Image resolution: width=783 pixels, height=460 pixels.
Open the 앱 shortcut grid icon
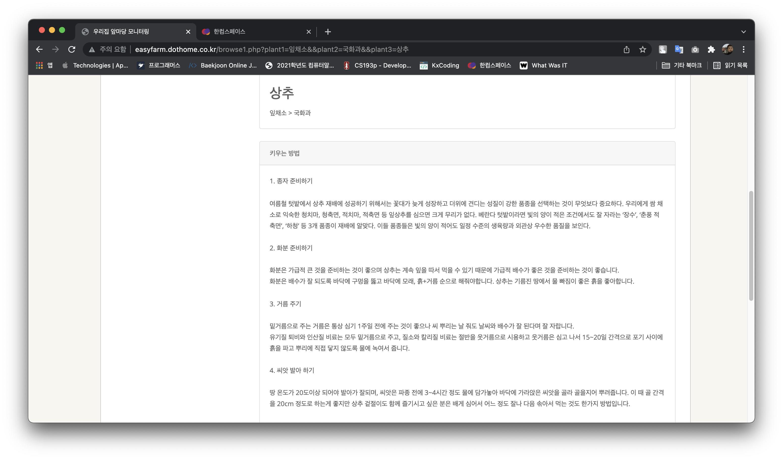(x=39, y=65)
